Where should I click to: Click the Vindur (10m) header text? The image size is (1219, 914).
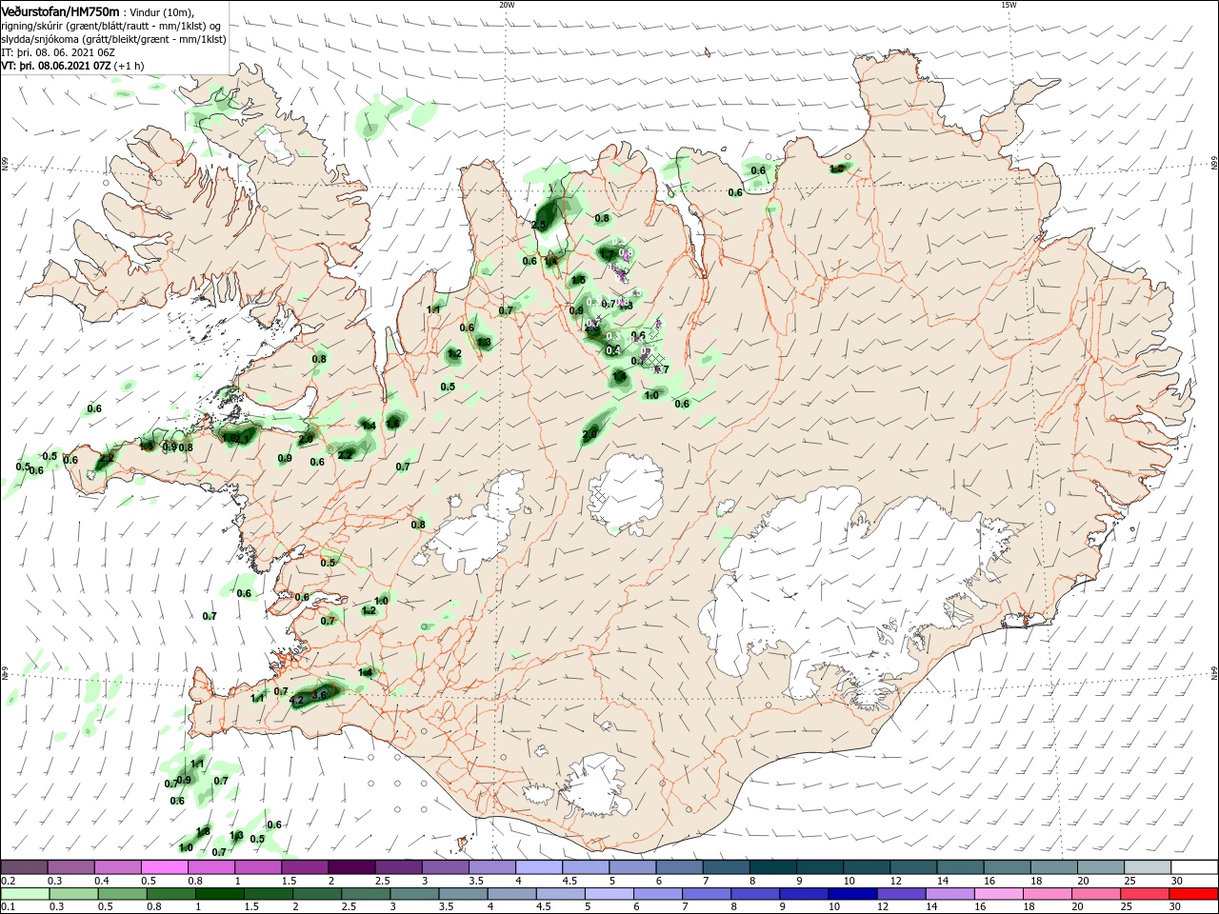click(162, 12)
